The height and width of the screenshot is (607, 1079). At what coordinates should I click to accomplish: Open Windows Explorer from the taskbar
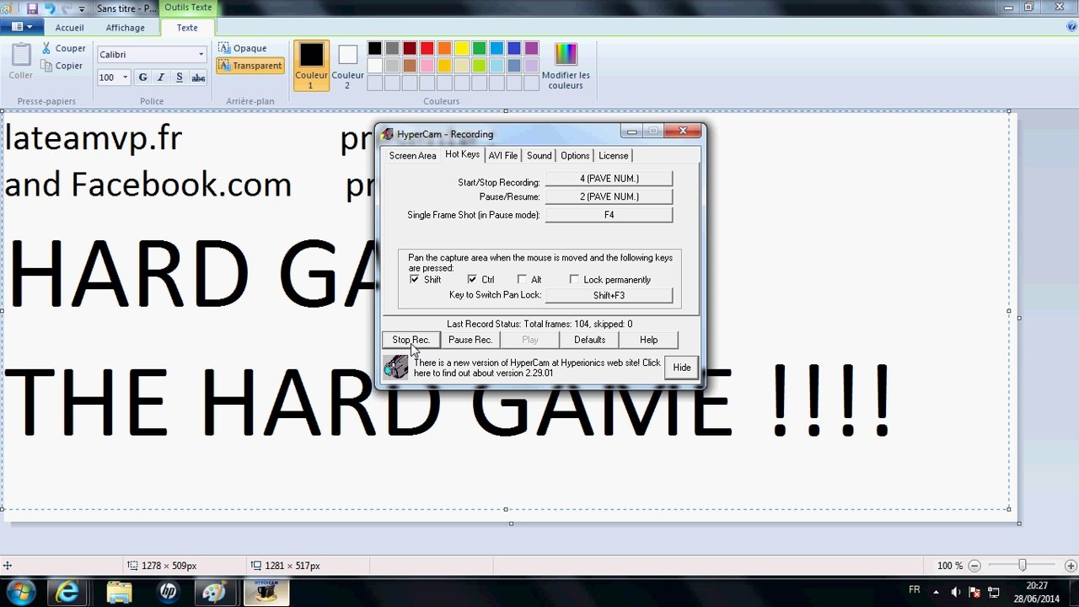click(x=119, y=593)
